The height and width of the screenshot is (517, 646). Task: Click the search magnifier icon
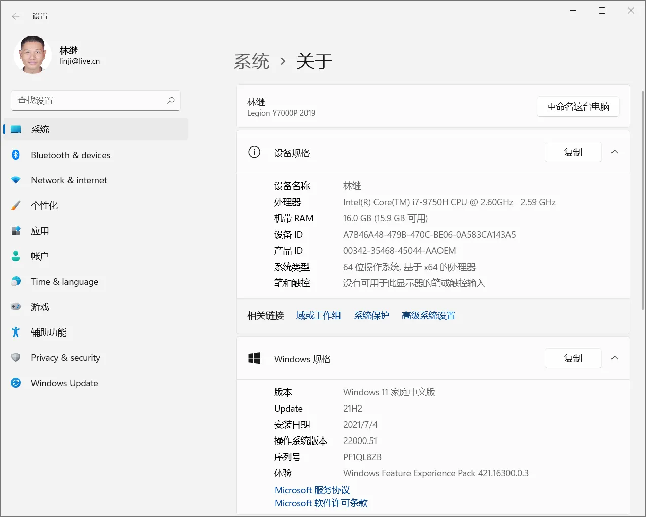tap(171, 100)
